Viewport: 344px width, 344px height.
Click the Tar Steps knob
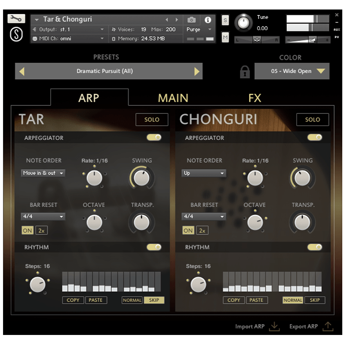coord(37,285)
